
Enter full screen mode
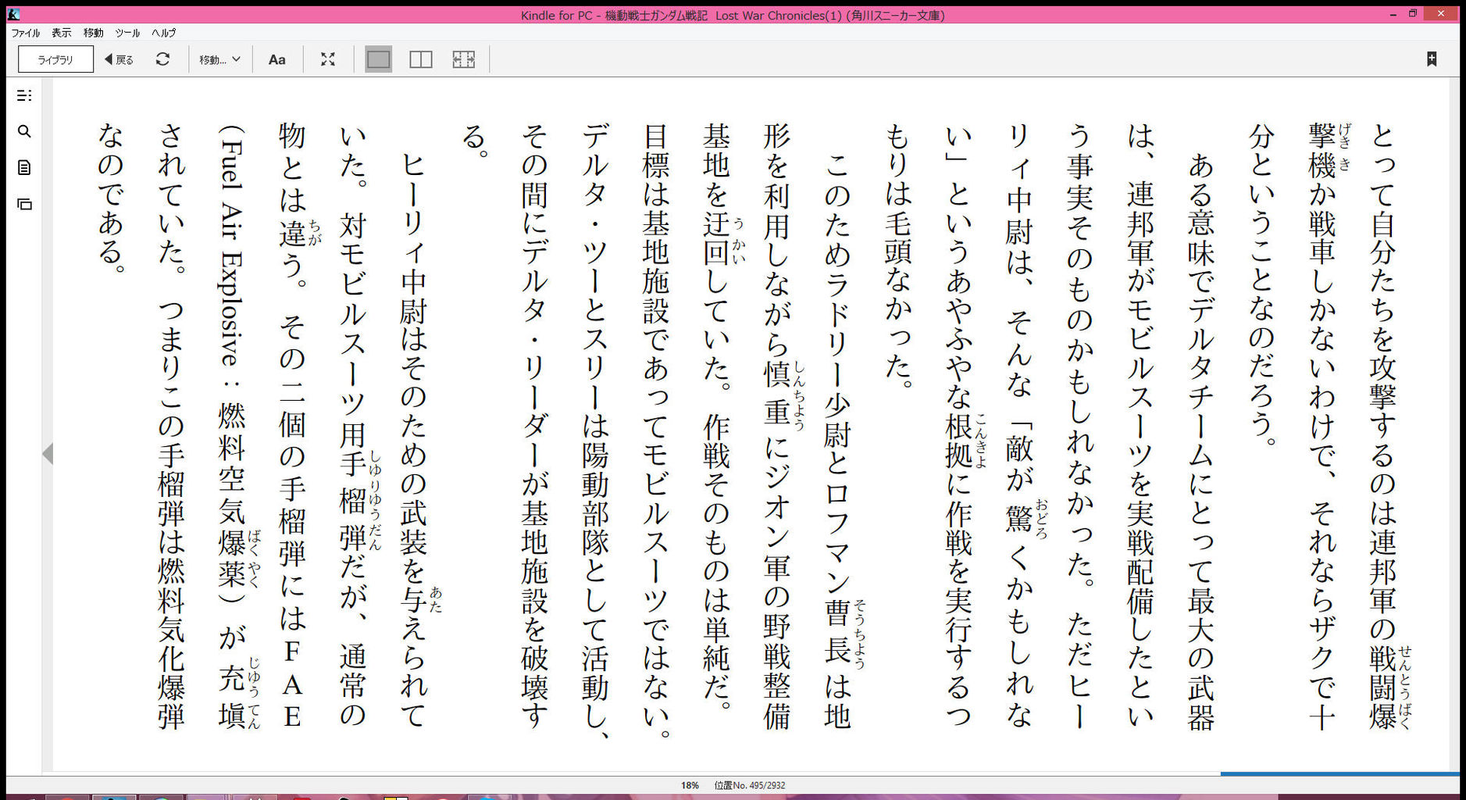pyautogui.click(x=328, y=59)
